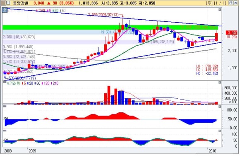240x156 pixels.
Task: Restore the chart window with the title bar restore button
Action: point(230,3)
